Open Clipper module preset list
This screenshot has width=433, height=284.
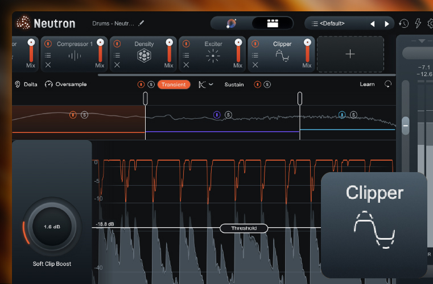[255, 56]
